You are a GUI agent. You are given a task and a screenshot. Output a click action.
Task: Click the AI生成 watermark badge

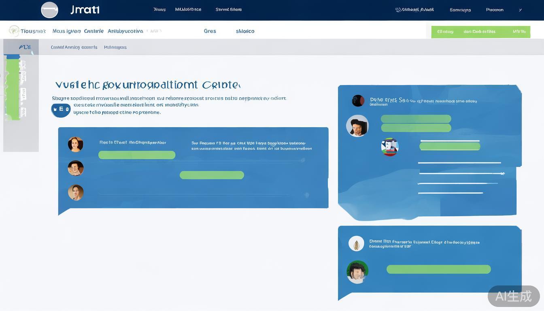pyautogui.click(x=513, y=296)
